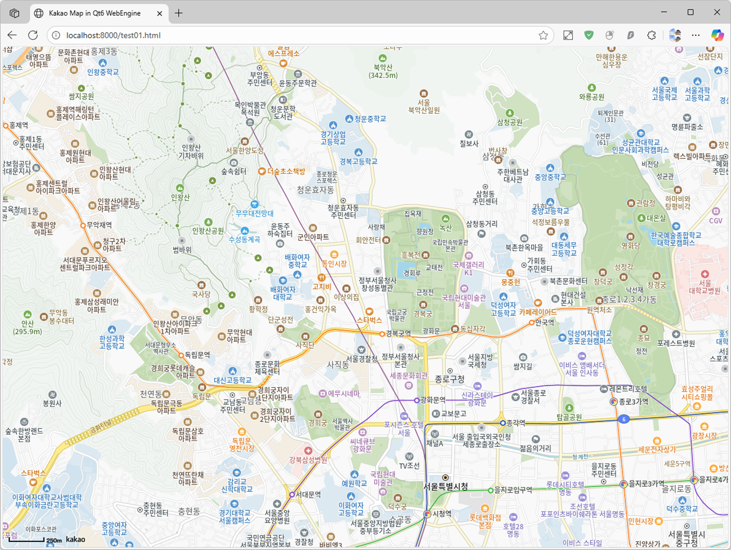731x550 pixels.
Task: Open a new browser tab
Action: tap(178, 13)
